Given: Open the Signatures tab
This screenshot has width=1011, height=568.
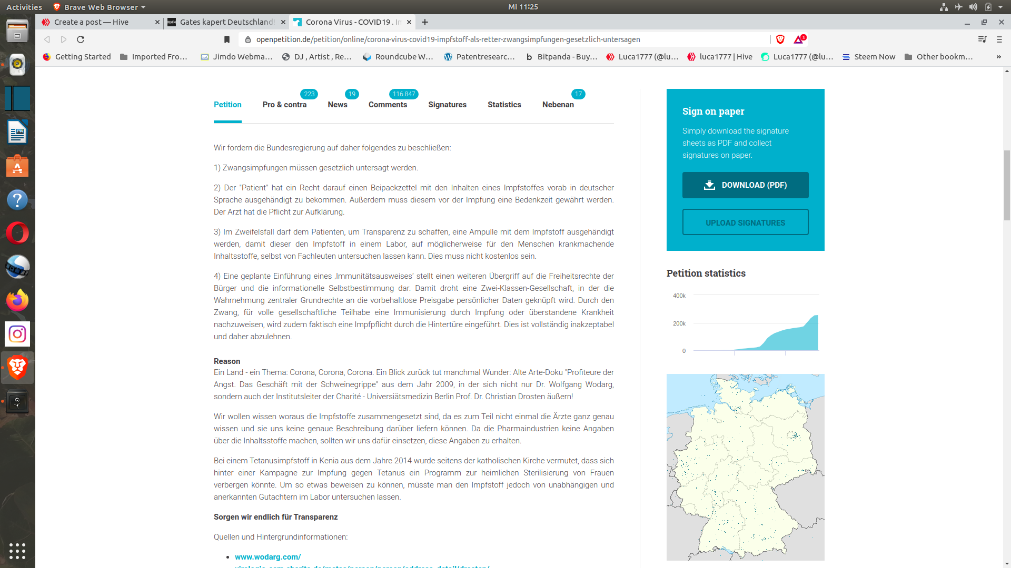Looking at the screenshot, I should 447,105.
